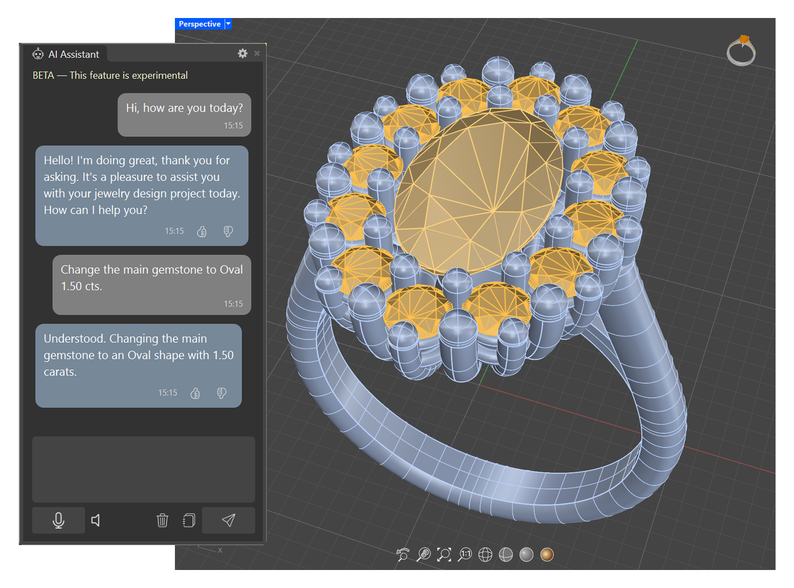Send the message with paper plane button
Screen dimensions: 794x588
coord(228,520)
